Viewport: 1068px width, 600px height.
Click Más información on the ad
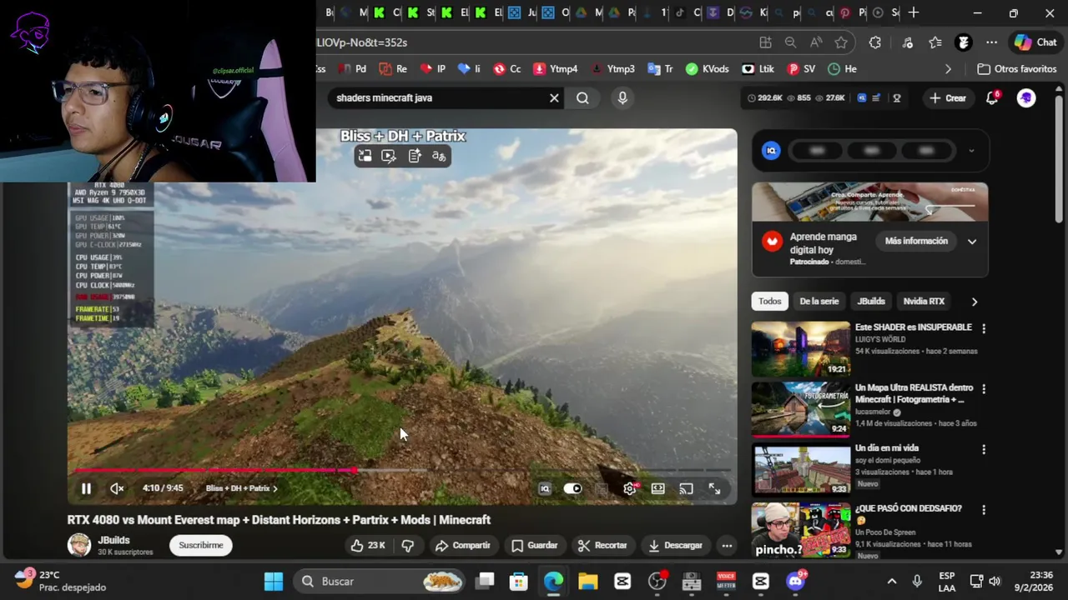[916, 241]
